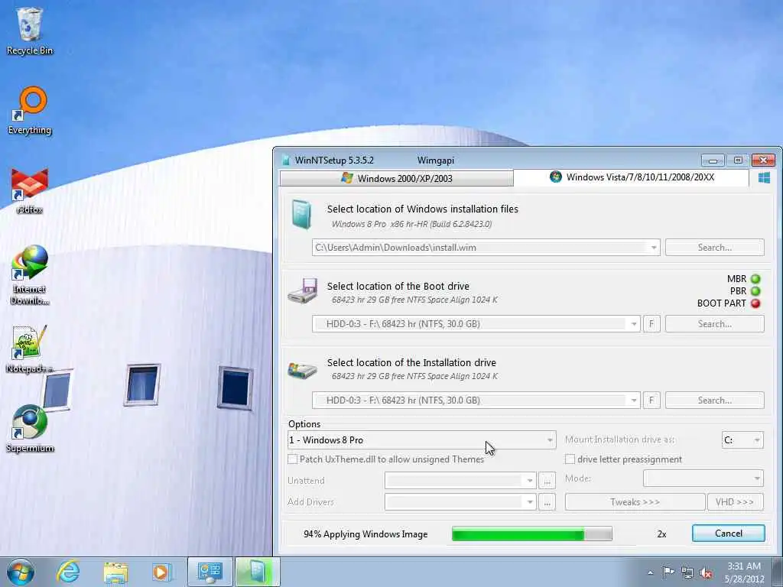
Task: Click the Windows logo icon beside tabs
Action: (764, 177)
